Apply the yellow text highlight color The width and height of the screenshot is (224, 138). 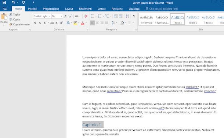(x=75, y=23)
